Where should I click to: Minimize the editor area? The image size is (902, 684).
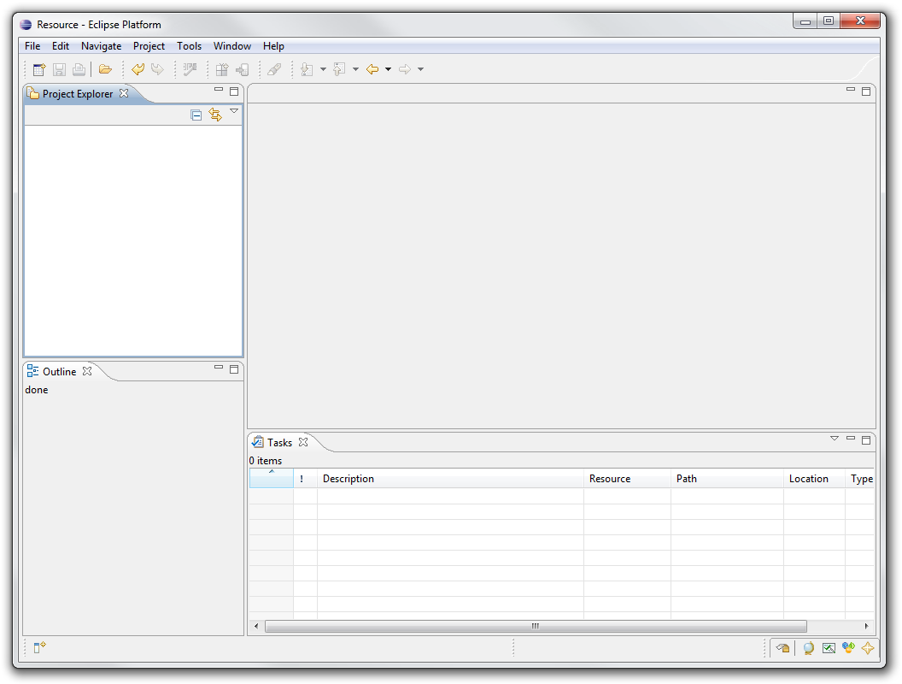pos(851,89)
